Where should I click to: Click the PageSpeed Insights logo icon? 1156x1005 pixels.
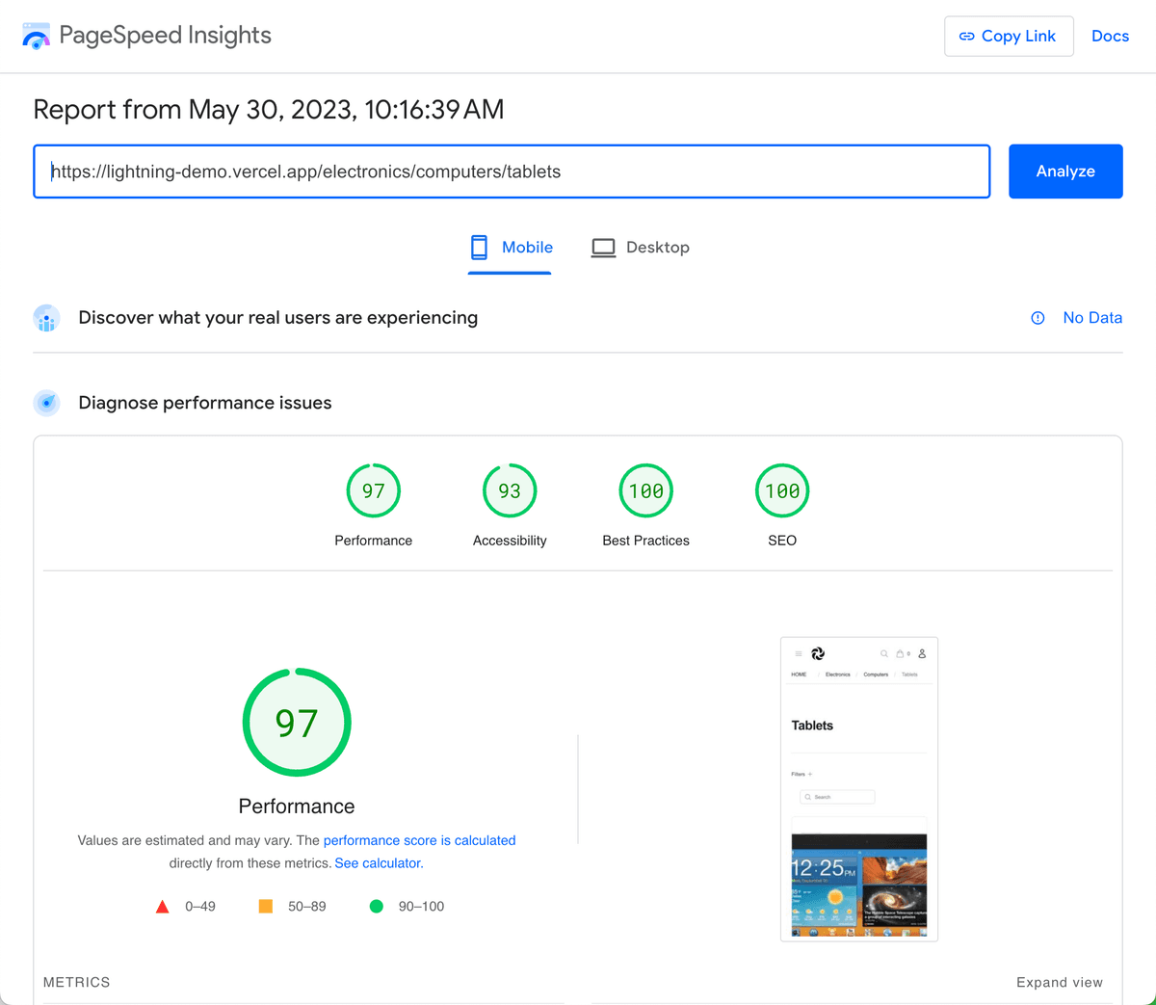pyautogui.click(x=36, y=36)
